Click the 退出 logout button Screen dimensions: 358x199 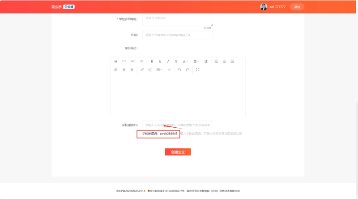[x=297, y=7]
